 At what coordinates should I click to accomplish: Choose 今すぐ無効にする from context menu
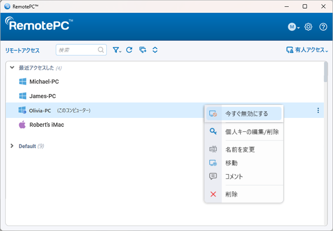coord(244,114)
